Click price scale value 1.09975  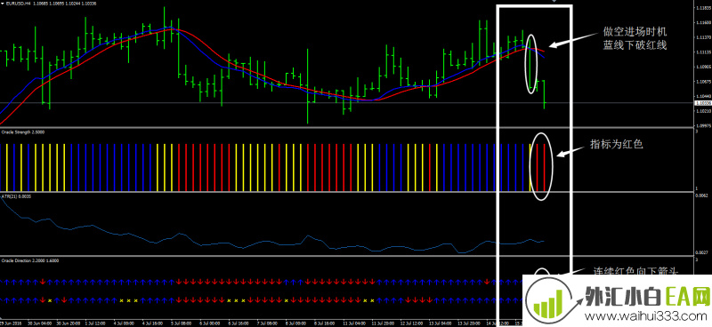pyautogui.click(x=703, y=125)
